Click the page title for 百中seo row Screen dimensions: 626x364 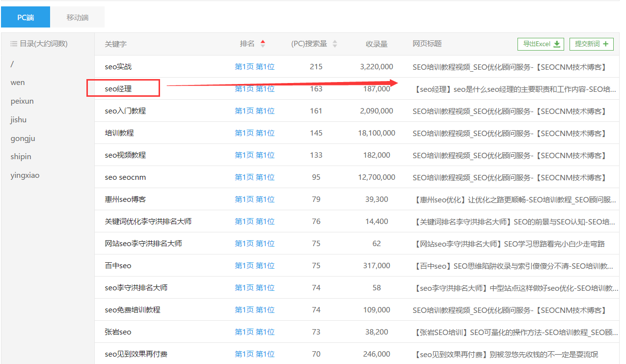[x=514, y=266]
